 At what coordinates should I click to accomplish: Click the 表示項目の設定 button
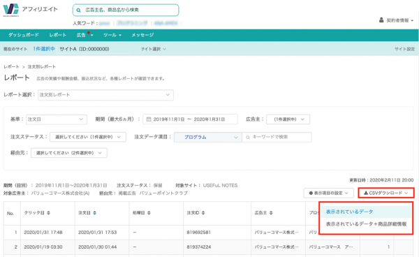coord(329,193)
